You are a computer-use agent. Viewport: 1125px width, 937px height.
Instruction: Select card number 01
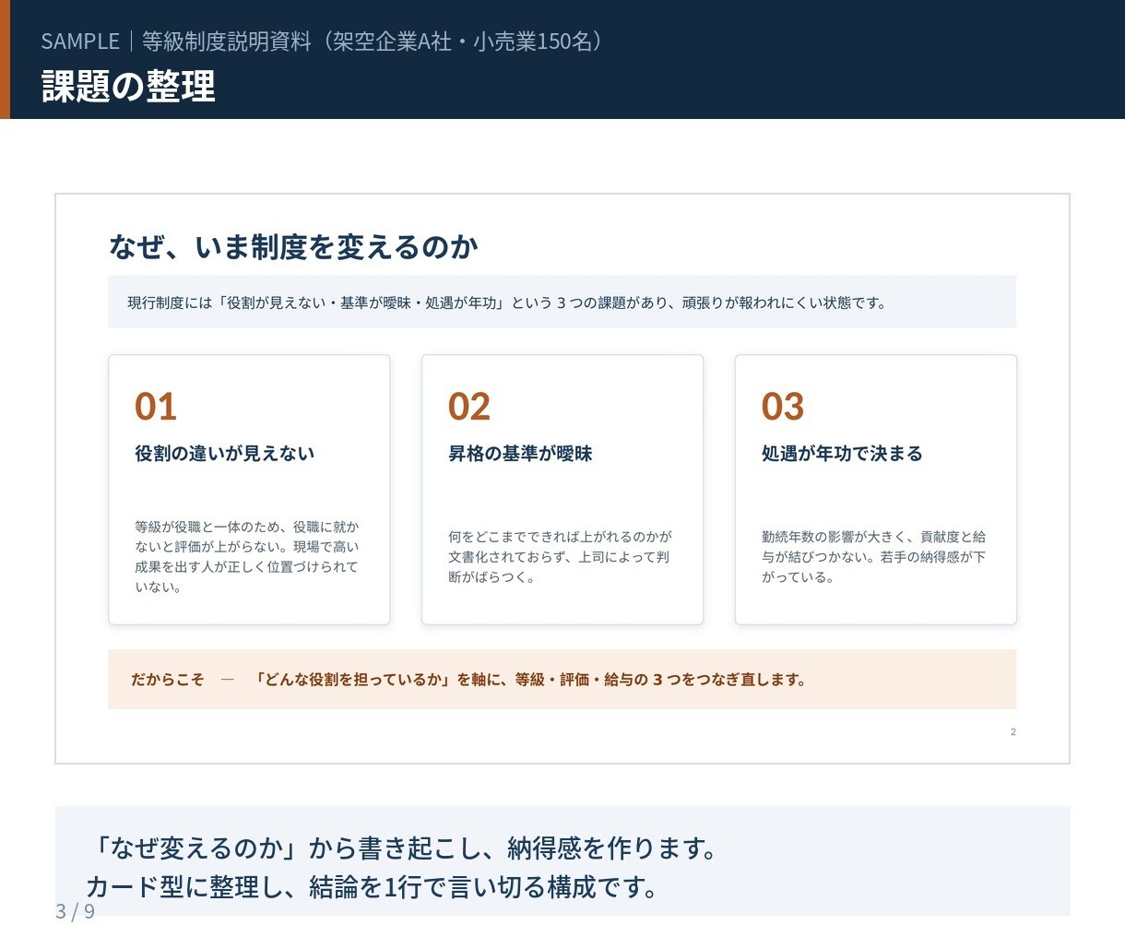point(156,407)
